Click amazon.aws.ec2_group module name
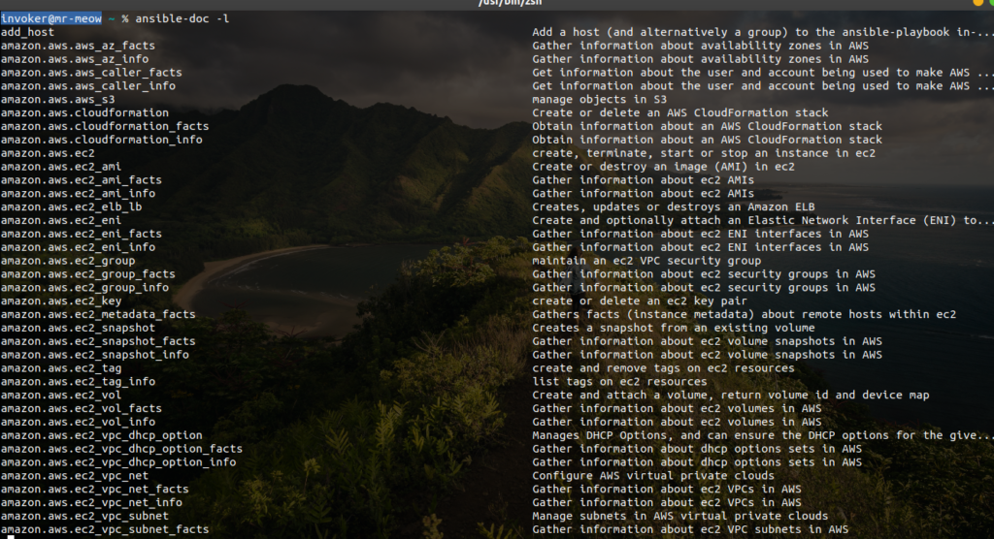 [x=68, y=261]
